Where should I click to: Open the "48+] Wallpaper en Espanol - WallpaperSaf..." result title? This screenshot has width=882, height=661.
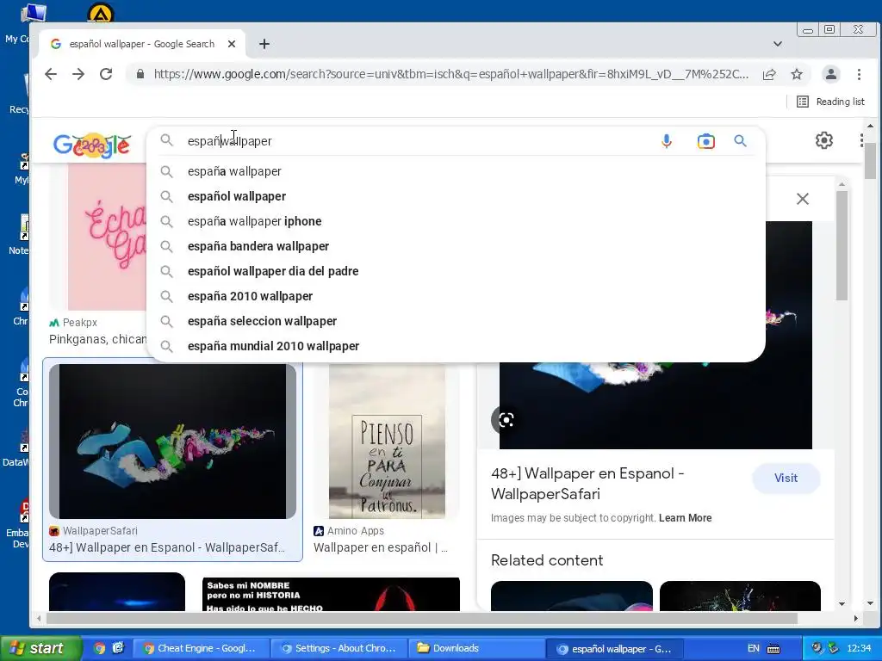pos(167,548)
